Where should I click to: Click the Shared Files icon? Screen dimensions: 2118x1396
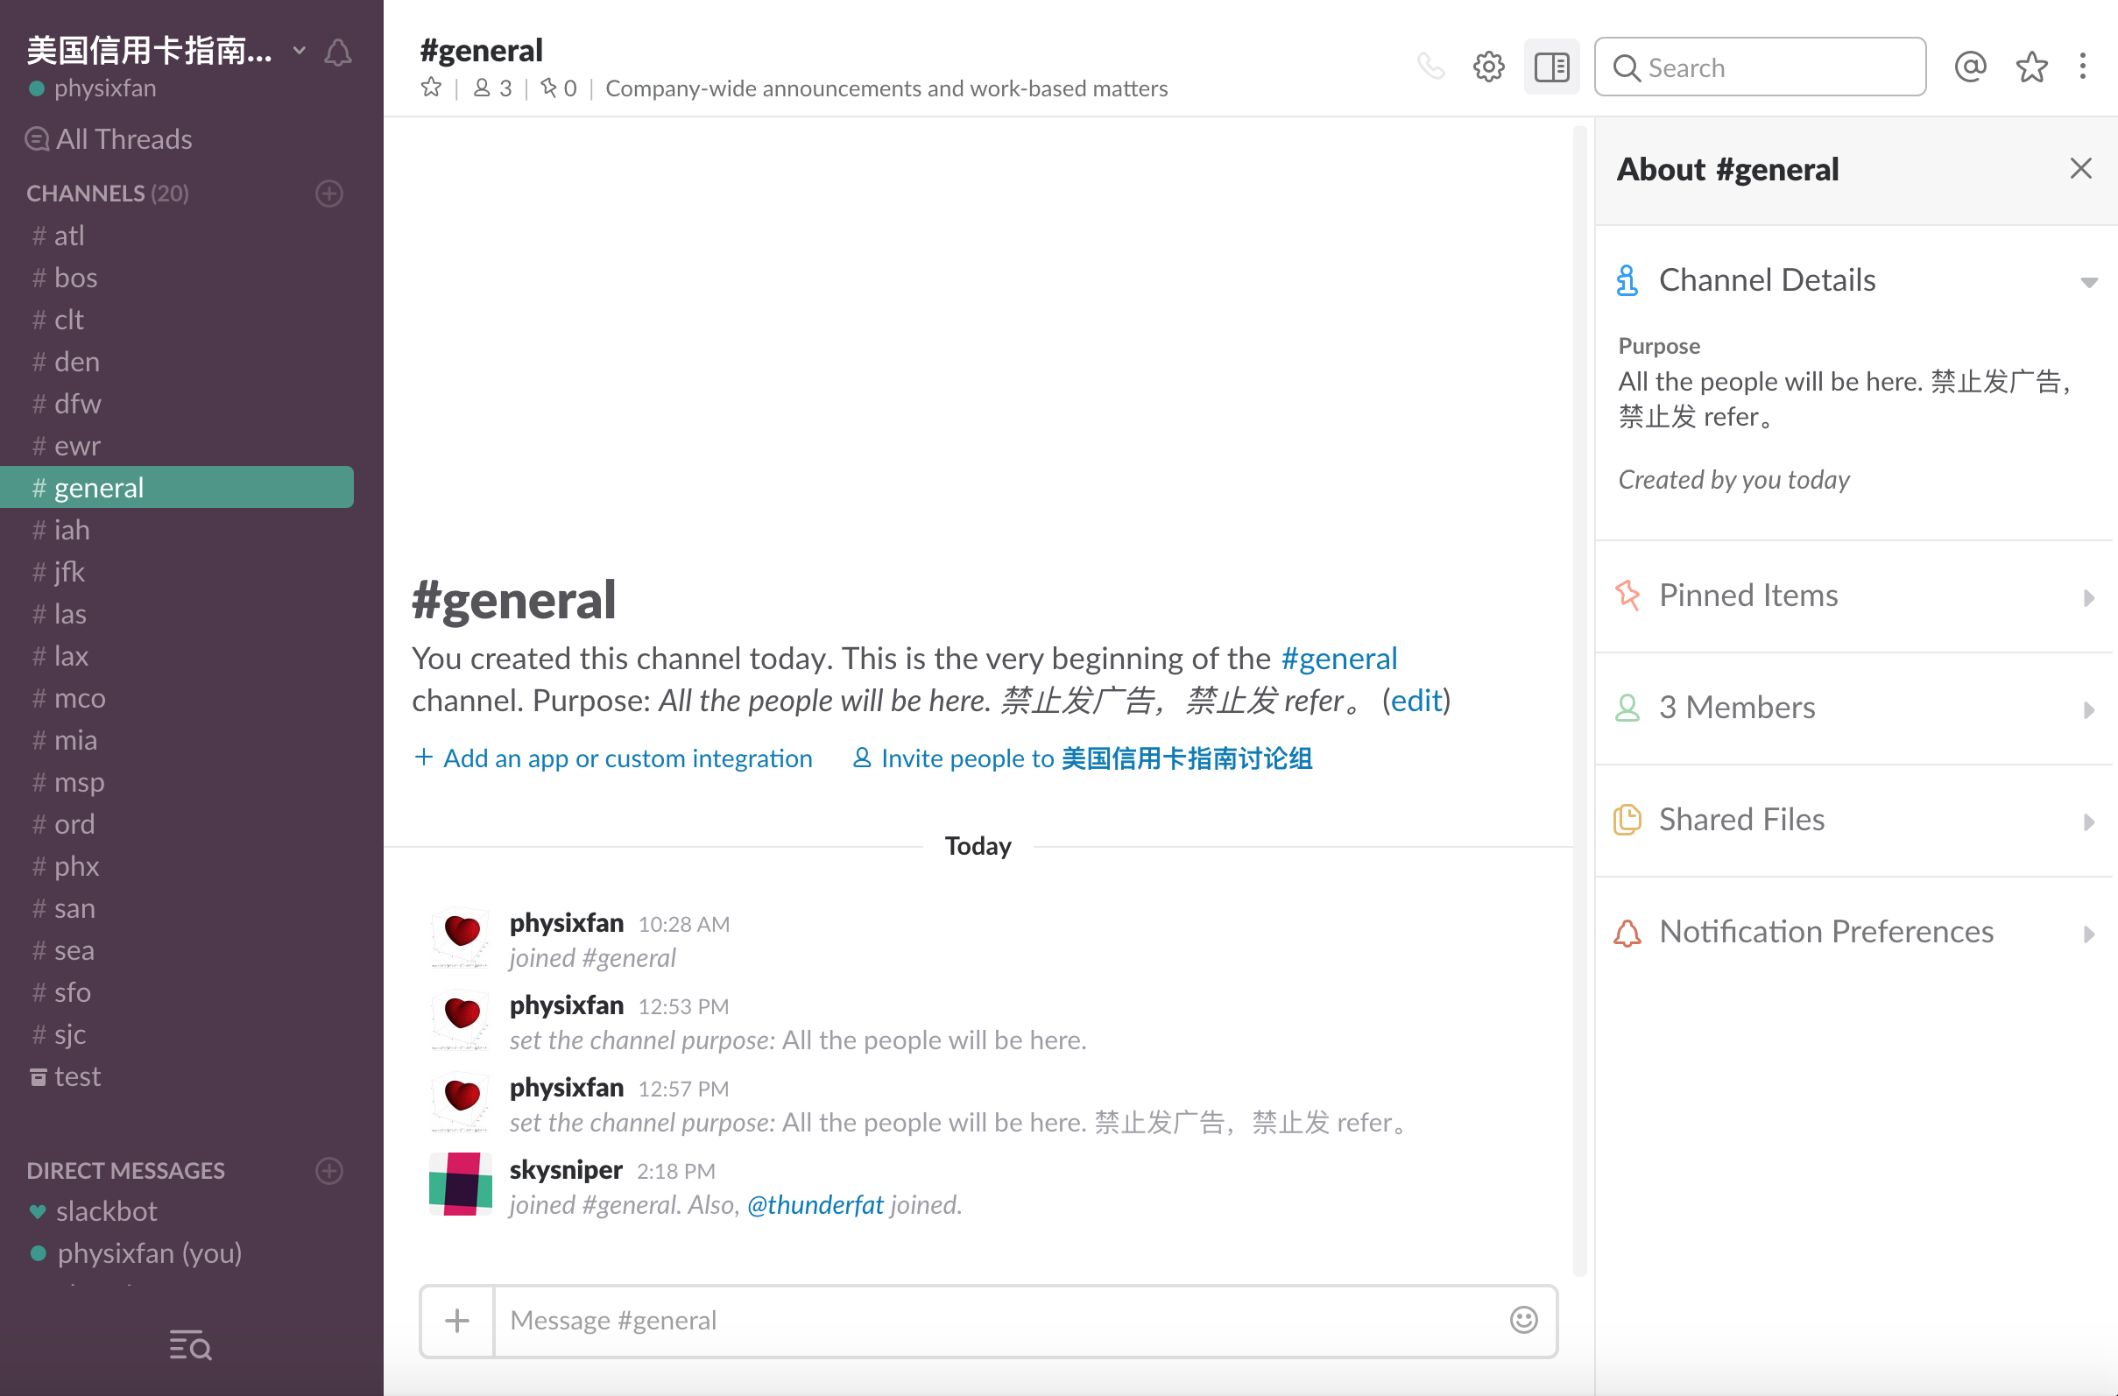coord(1627,819)
